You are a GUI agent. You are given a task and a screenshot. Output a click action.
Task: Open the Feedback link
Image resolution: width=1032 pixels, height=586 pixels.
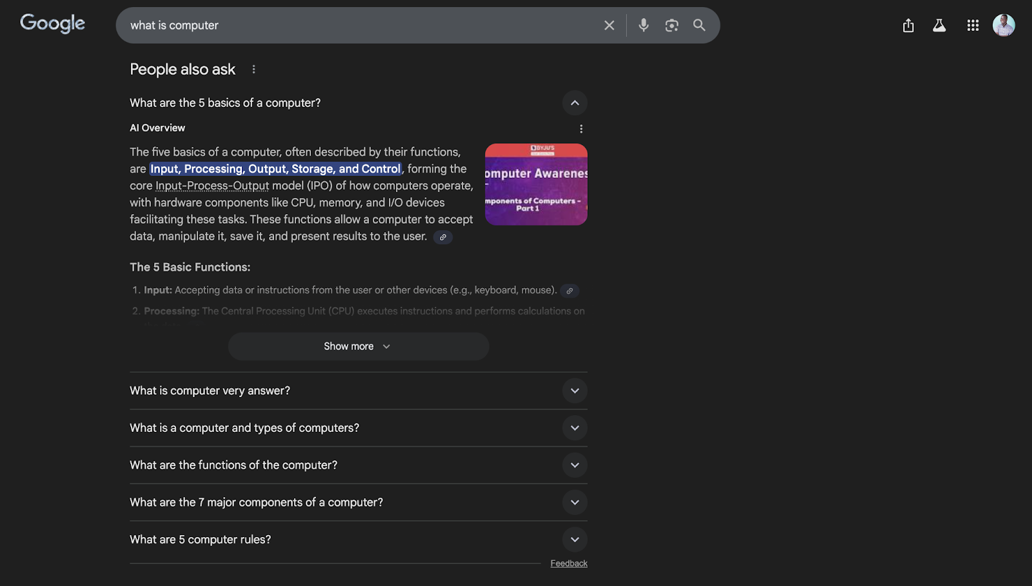(568, 563)
